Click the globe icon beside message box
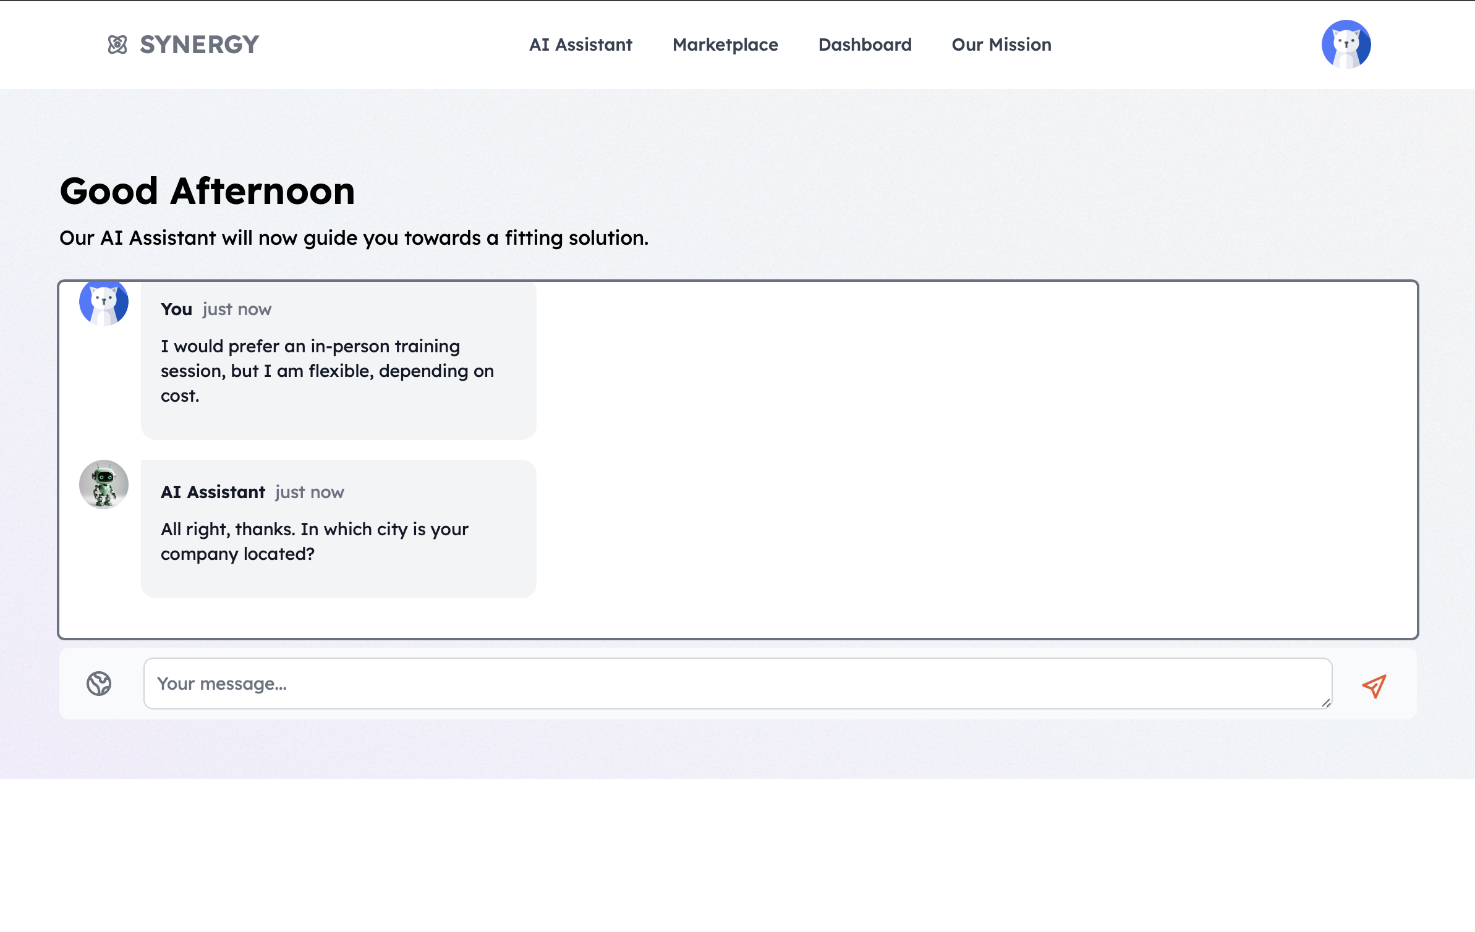This screenshot has height=932, width=1475. click(x=99, y=684)
